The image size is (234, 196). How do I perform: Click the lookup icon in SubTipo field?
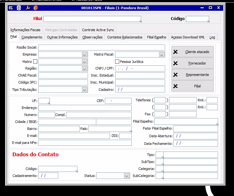click(163, 164)
